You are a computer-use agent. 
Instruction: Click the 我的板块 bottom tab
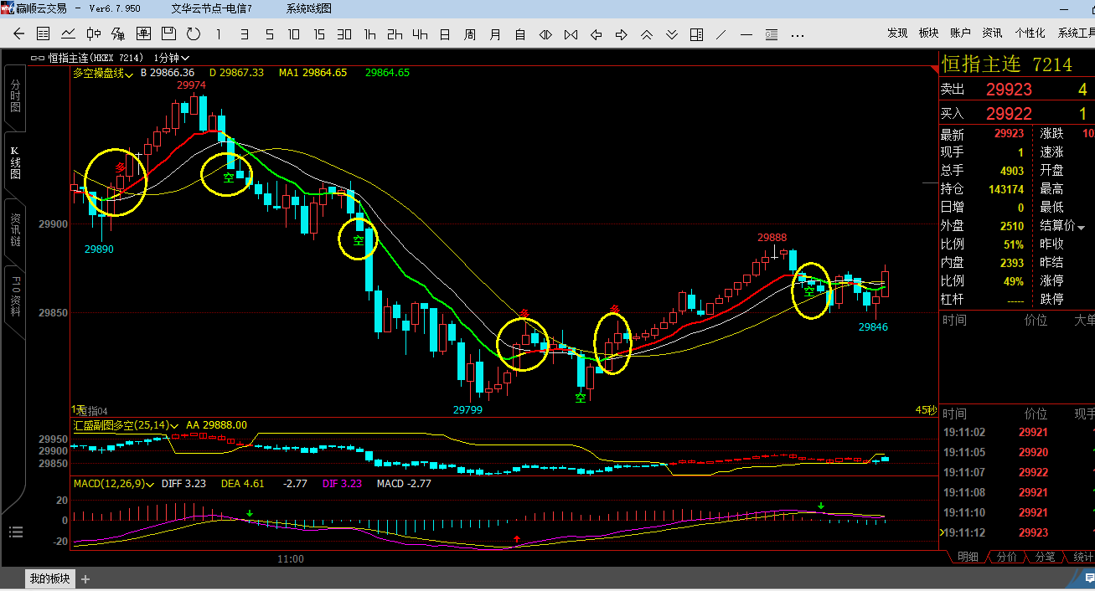click(x=50, y=578)
